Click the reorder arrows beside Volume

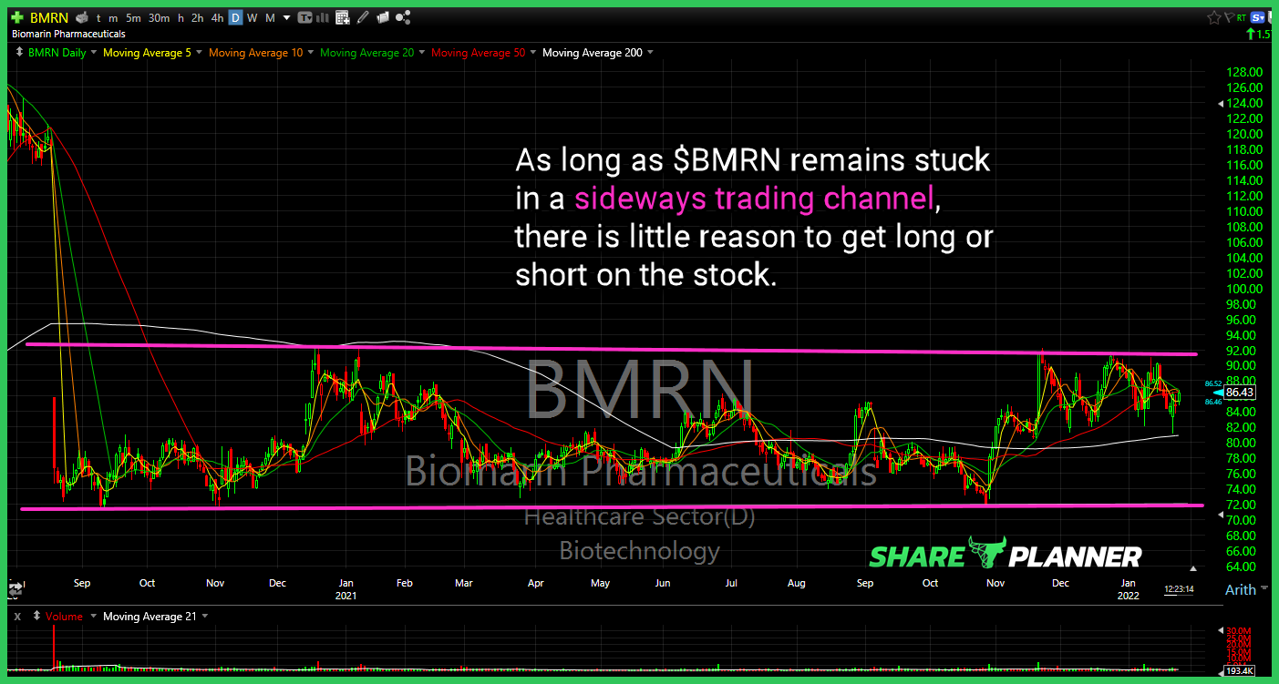point(36,617)
